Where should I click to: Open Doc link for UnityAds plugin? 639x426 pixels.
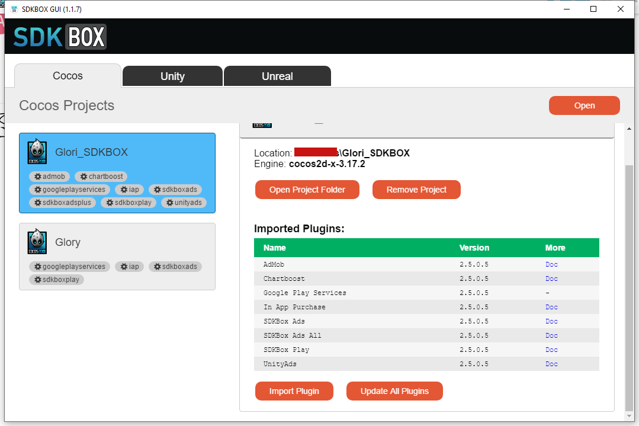(551, 364)
